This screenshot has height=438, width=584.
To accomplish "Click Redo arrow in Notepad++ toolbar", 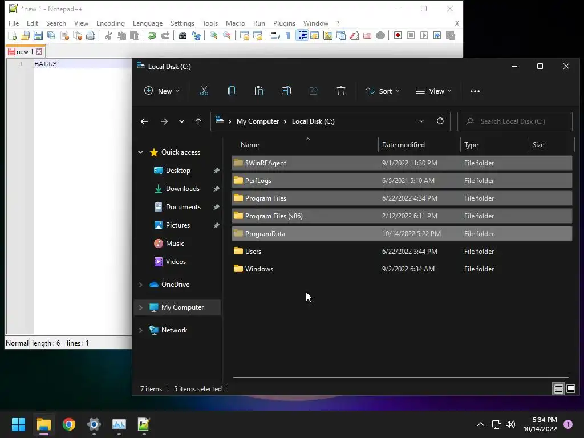I will [x=165, y=35].
